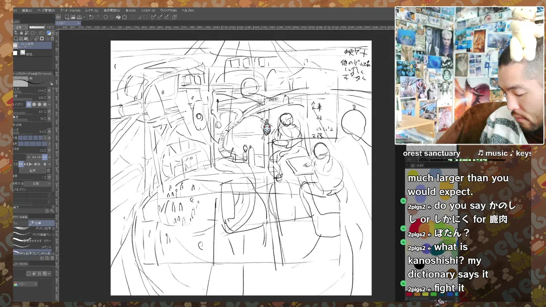546x307 pixels.
Task: Click the Snap to special ruler icon
Action: (x=160, y=17)
